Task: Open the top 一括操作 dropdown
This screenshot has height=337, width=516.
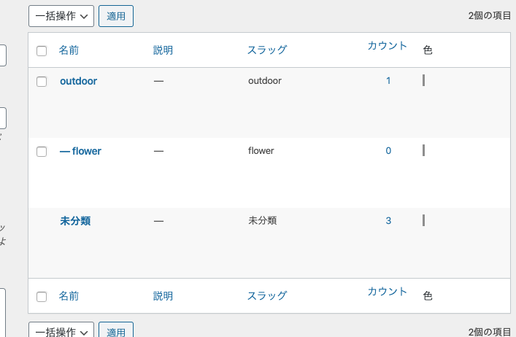Action: tap(61, 15)
